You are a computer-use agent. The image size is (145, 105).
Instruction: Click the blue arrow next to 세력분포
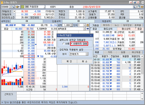coord(88,29)
